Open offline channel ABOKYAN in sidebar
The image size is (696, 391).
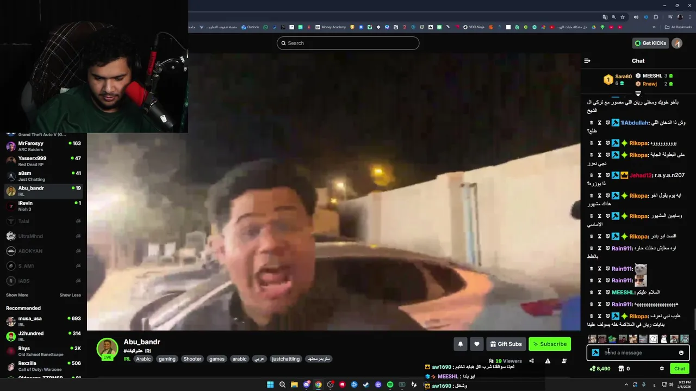point(43,251)
